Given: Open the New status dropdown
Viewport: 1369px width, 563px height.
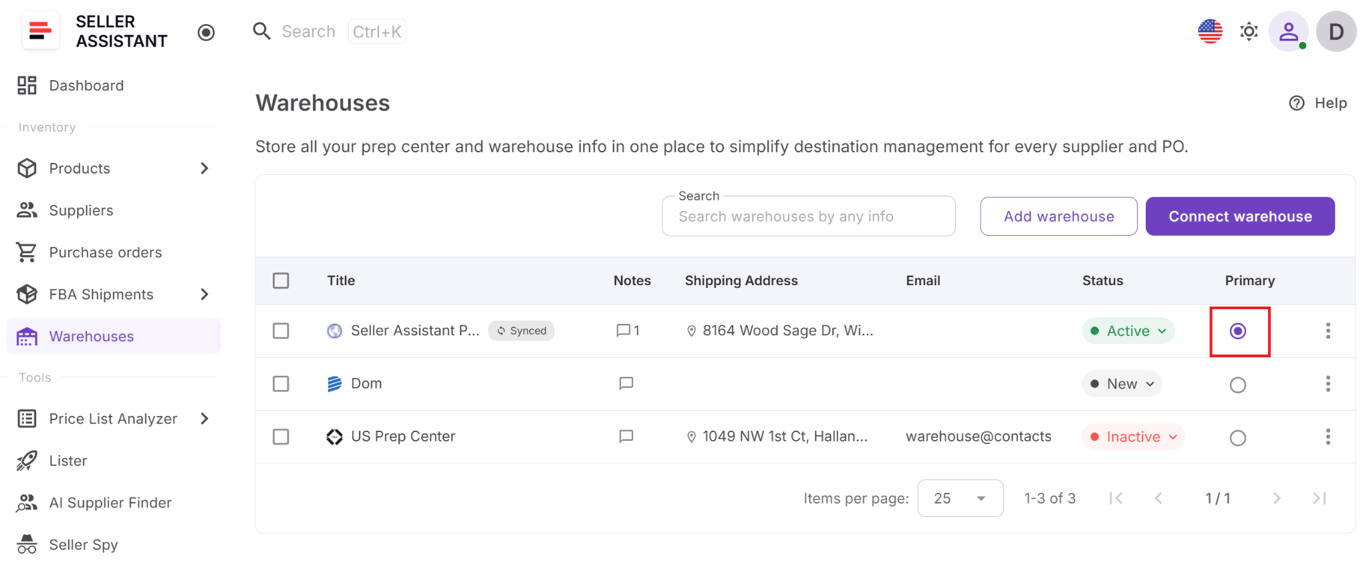Looking at the screenshot, I should click(1122, 384).
